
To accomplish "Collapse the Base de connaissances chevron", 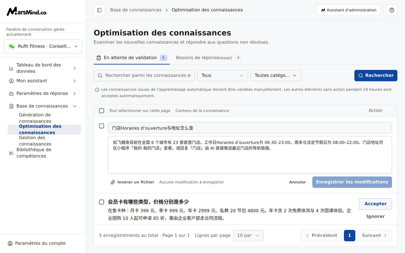I will [x=75, y=106].
